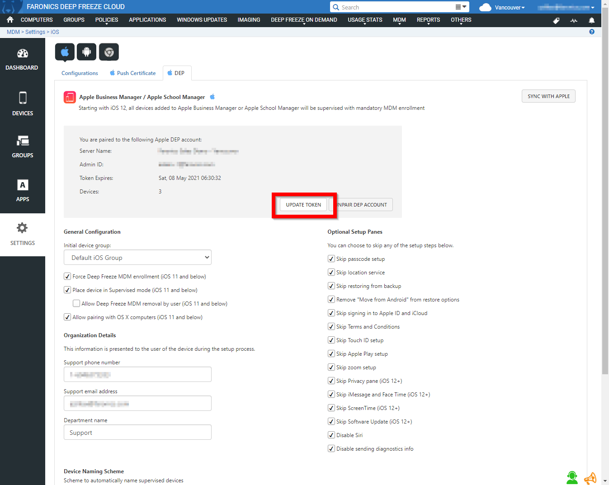This screenshot has height=485, width=609.
Task: Click the iOS breadcrumb link
Action: point(55,32)
